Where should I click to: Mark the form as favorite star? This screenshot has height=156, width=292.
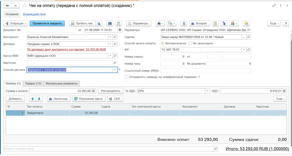click(x=24, y=6)
